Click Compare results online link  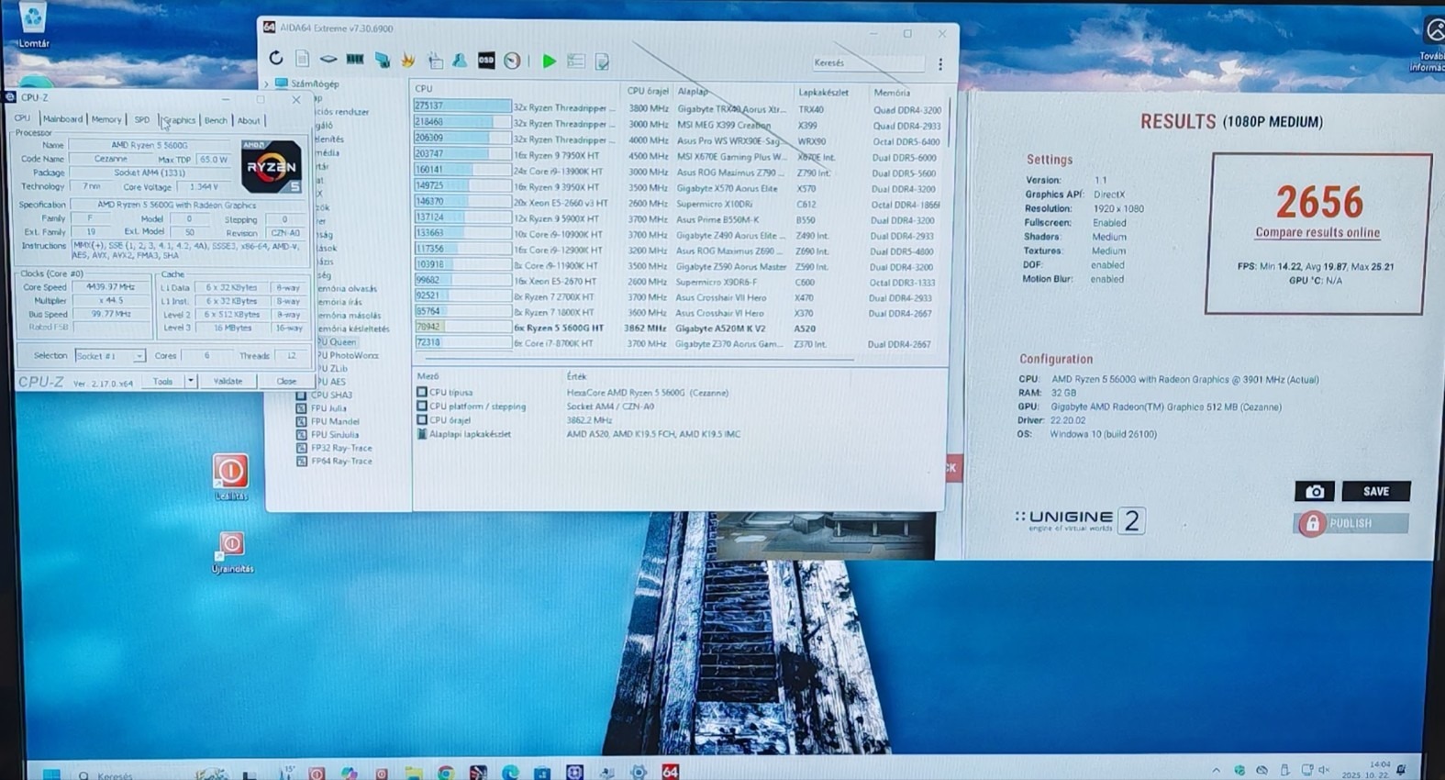[x=1317, y=233]
